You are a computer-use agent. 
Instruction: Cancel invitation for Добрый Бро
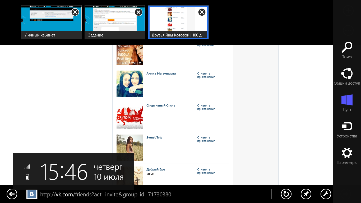(x=206, y=171)
